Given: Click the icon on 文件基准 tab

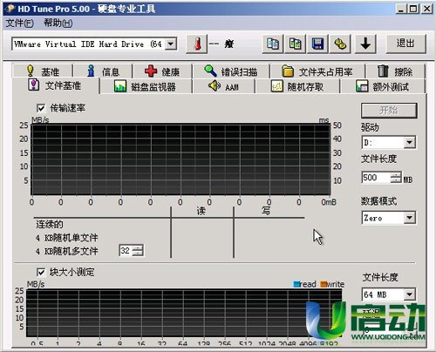Looking at the screenshot, I should tap(34, 85).
